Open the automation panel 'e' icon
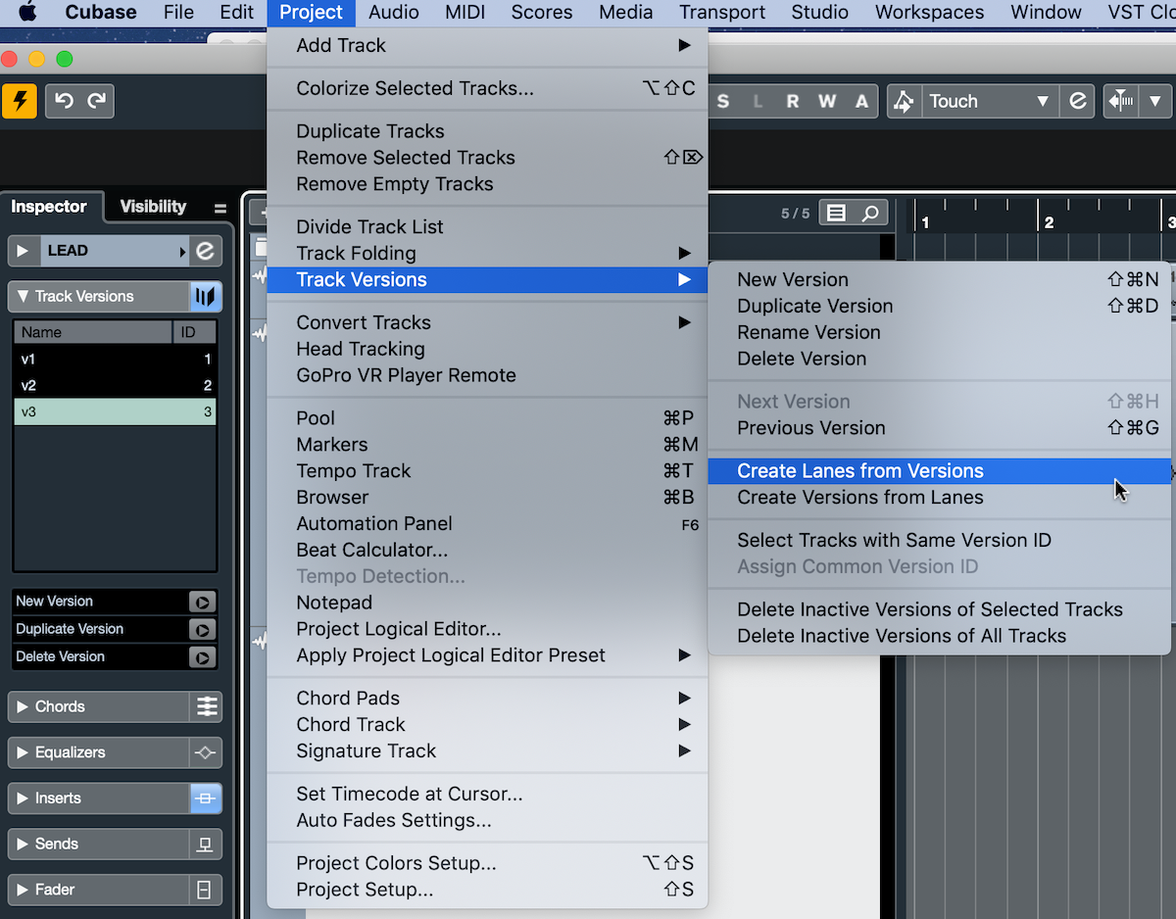The height and width of the screenshot is (919, 1176). tap(1078, 101)
